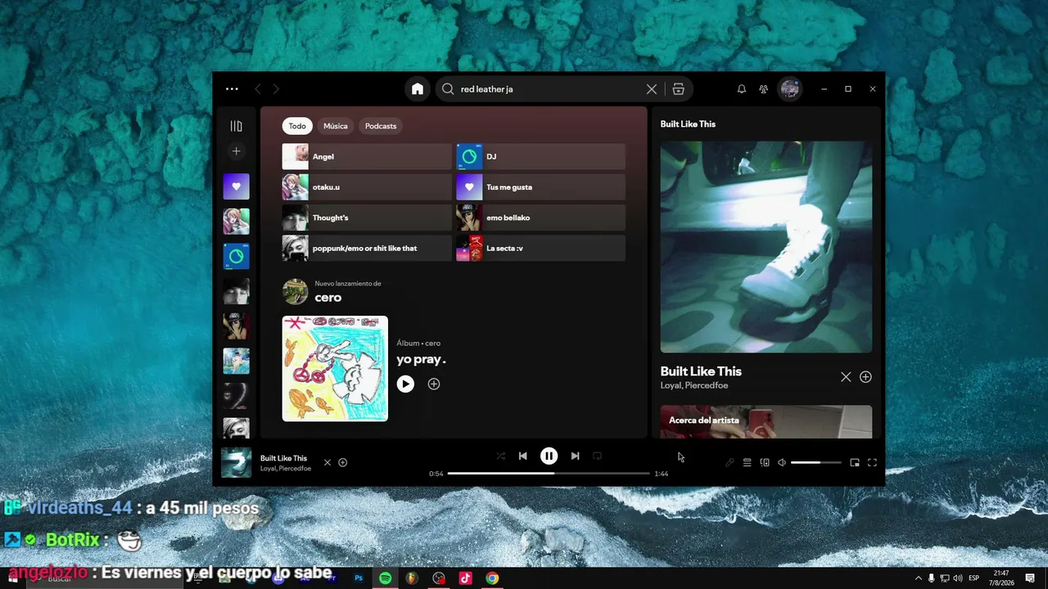Open artist link cero under new release
Image resolution: width=1048 pixels, height=589 pixels.
click(x=328, y=298)
